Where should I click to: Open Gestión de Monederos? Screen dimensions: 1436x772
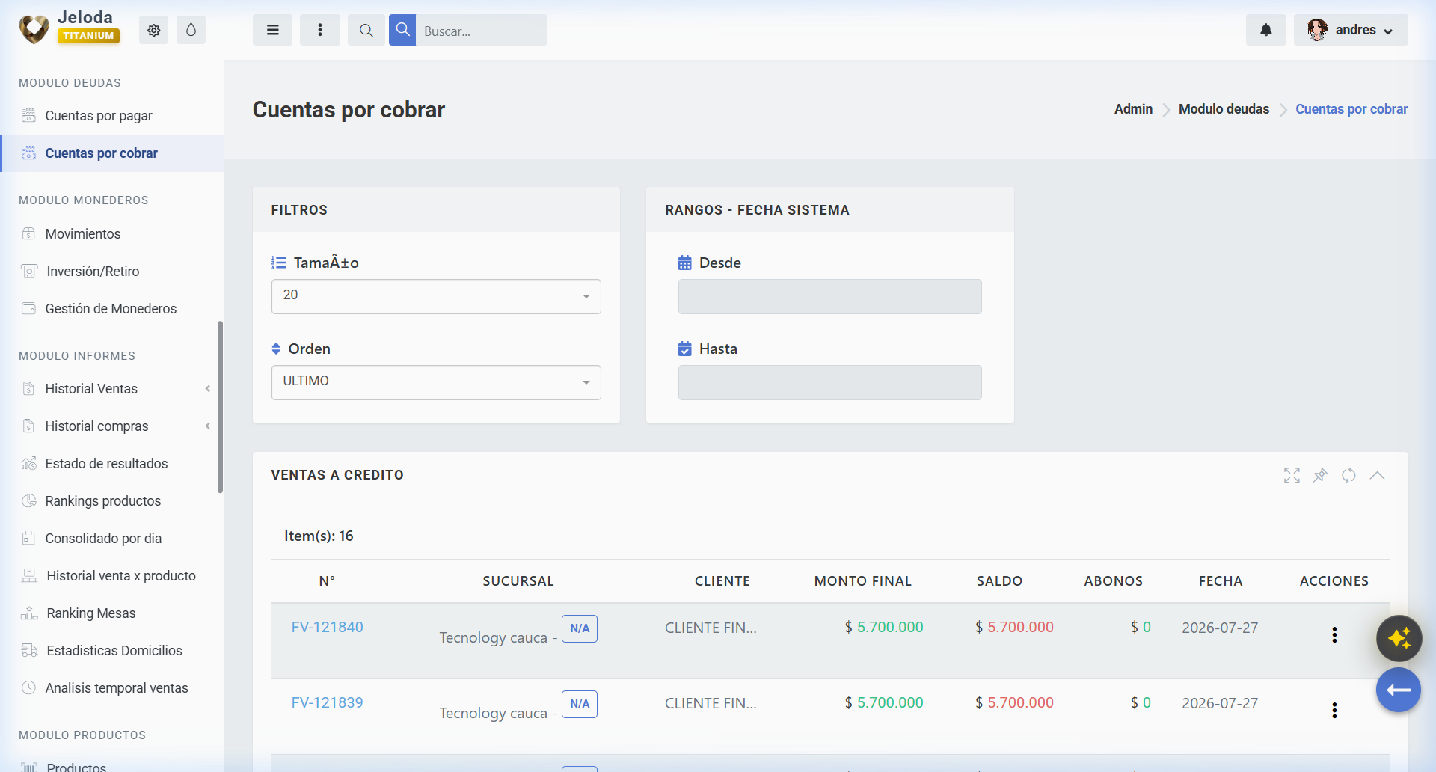coord(111,308)
